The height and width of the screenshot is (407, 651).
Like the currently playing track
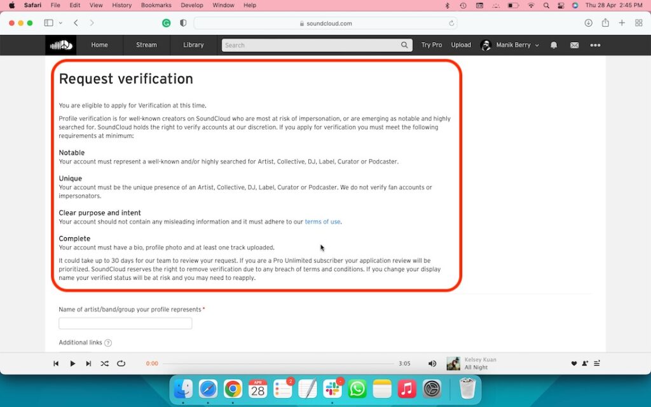pyautogui.click(x=573, y=363)
